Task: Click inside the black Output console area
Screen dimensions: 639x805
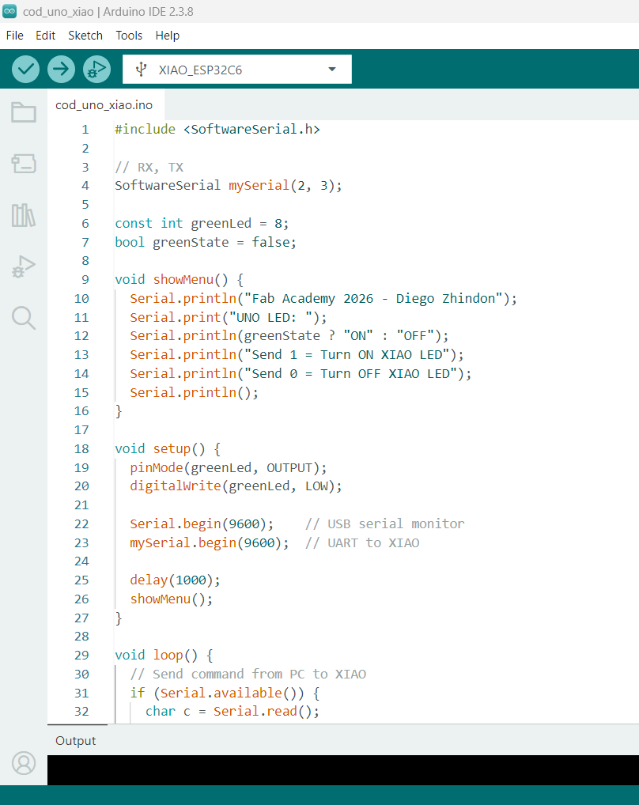Action: 340,771
